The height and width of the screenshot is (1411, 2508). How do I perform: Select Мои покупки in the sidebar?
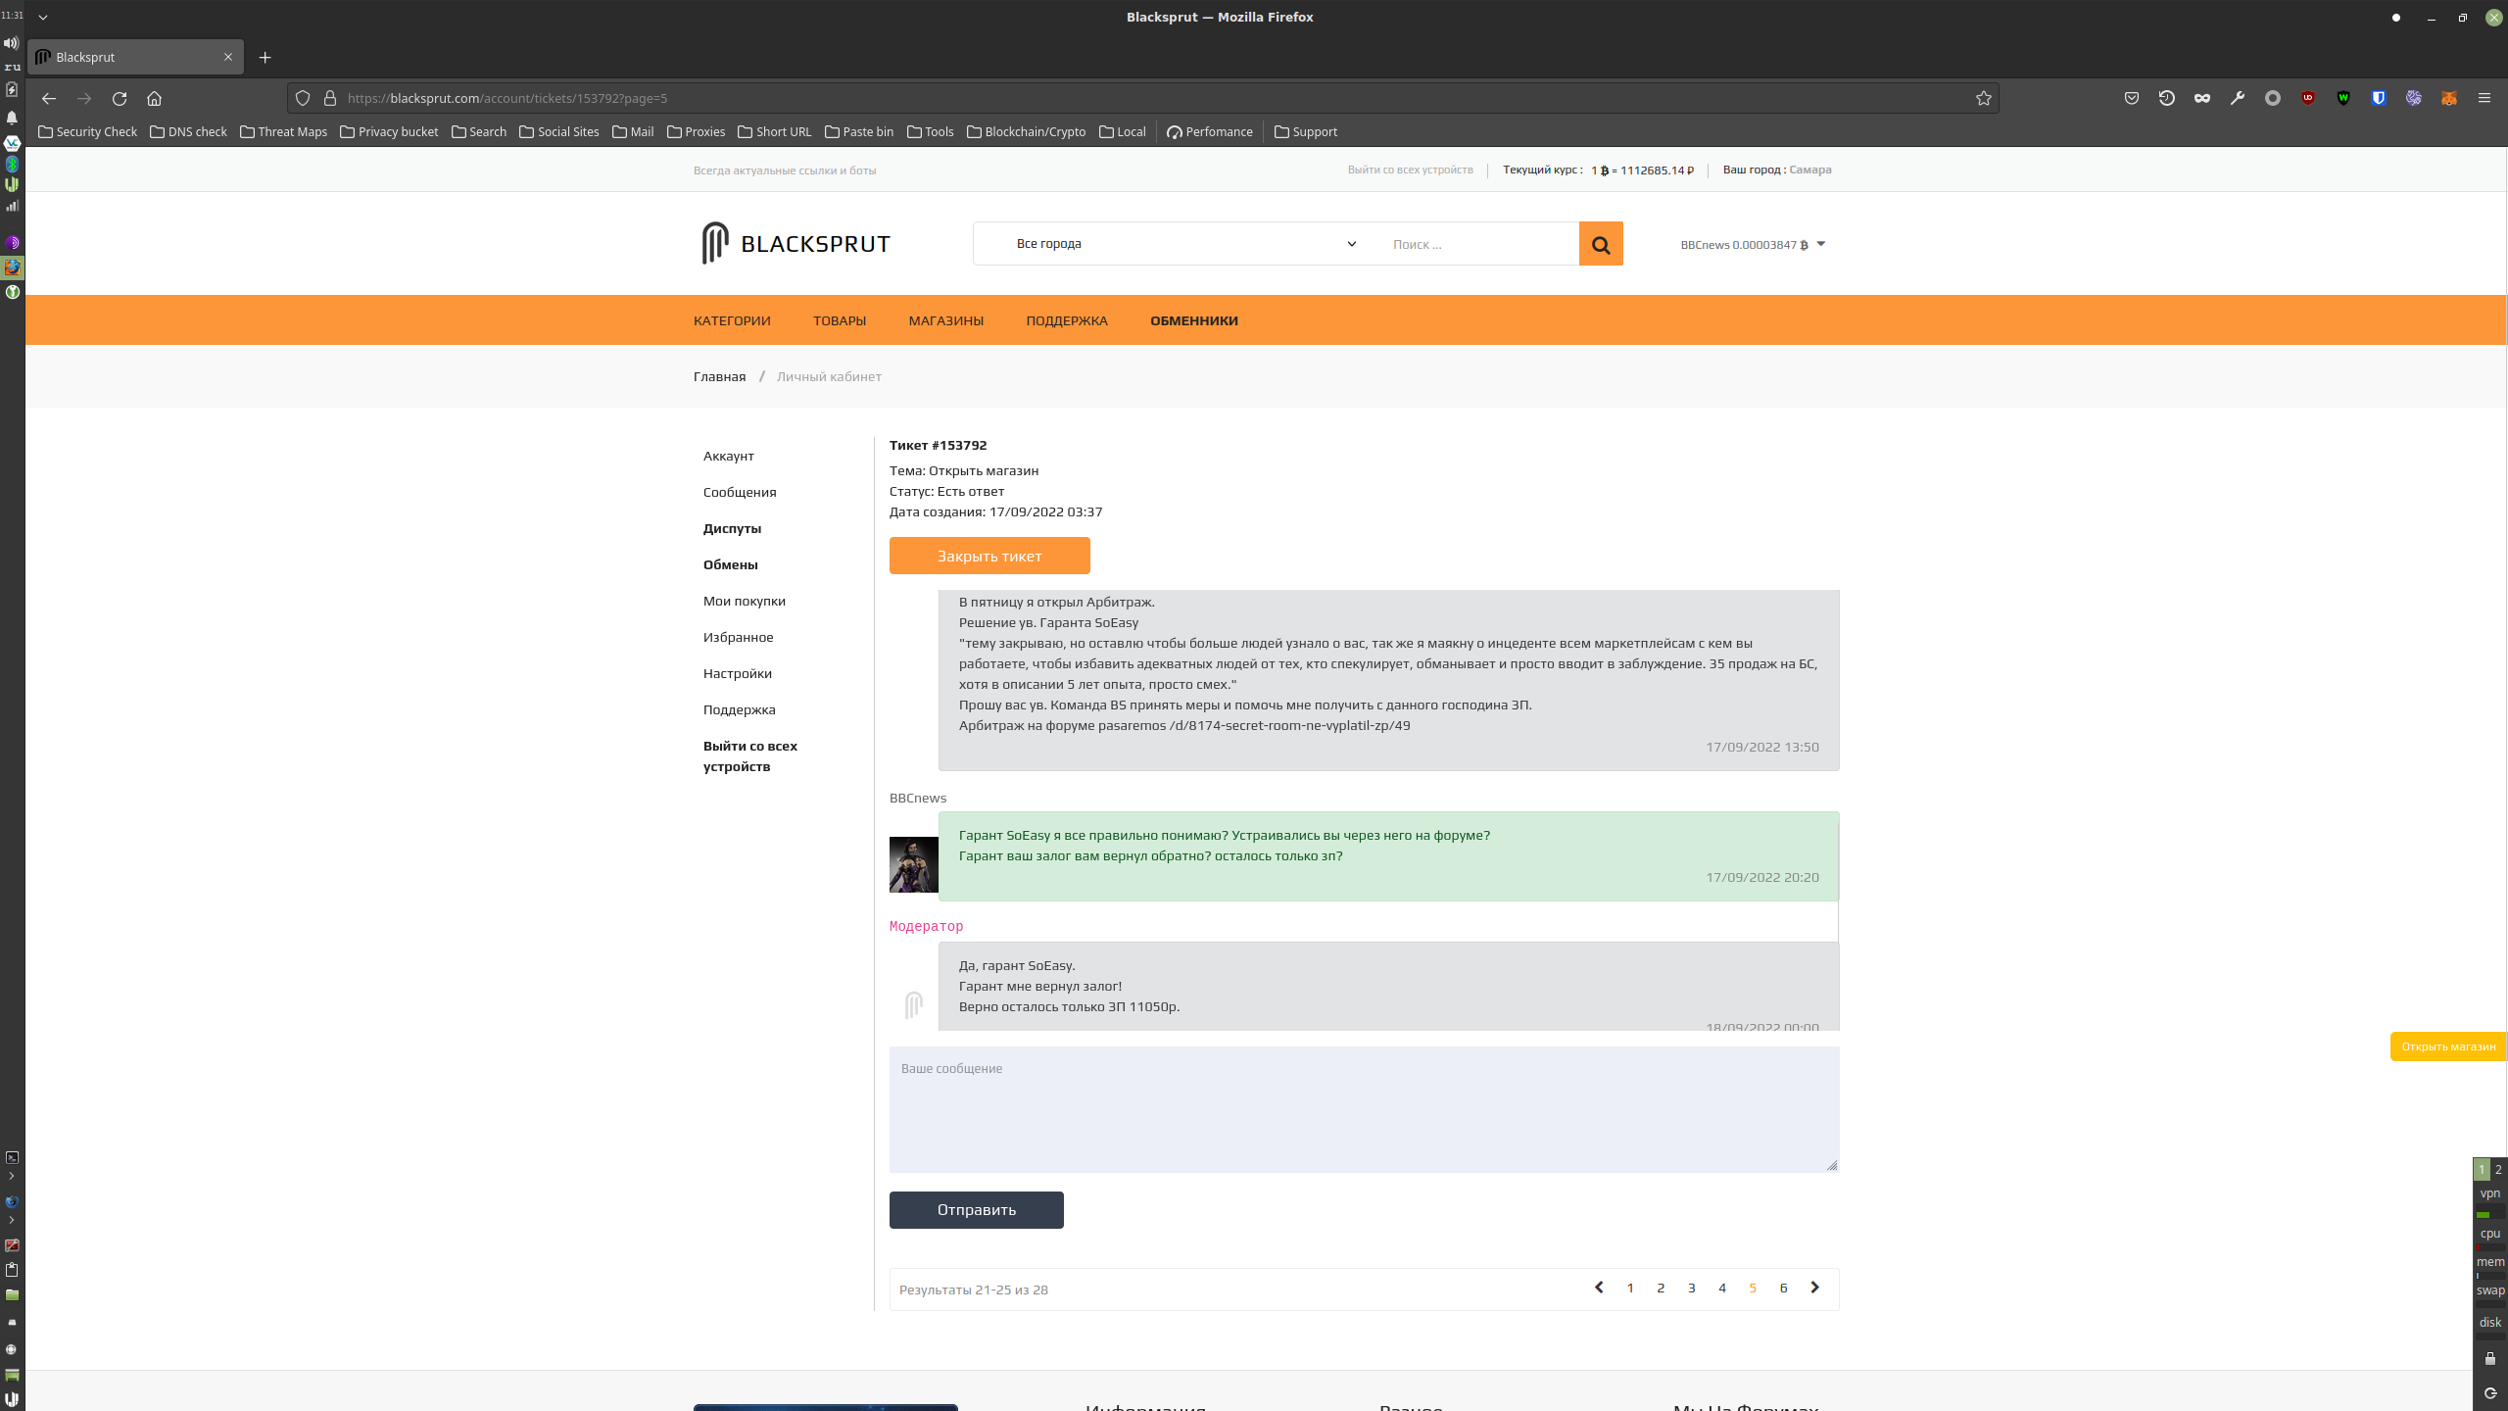(745, 601)
